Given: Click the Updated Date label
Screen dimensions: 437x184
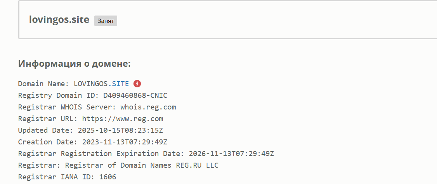Looking at the screenshot, I should click(x=46, y=130).
